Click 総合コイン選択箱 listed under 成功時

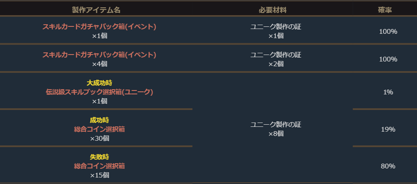[99, 129]
